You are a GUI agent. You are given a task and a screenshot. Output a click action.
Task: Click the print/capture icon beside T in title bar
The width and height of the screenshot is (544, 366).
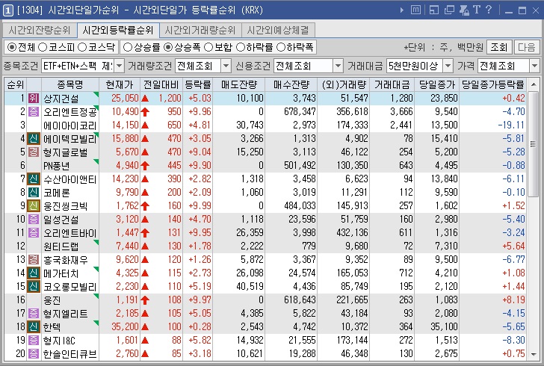pos(464,10)
